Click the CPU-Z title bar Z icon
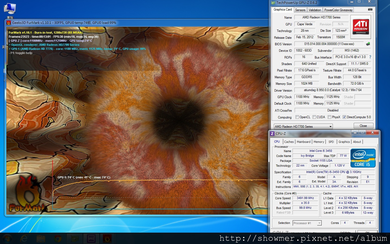Image resolution: width=390 pixels, height=244 pixels. point(272,133)
